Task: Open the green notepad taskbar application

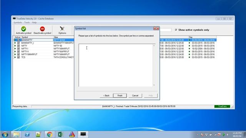Action: tap(38, 135)
